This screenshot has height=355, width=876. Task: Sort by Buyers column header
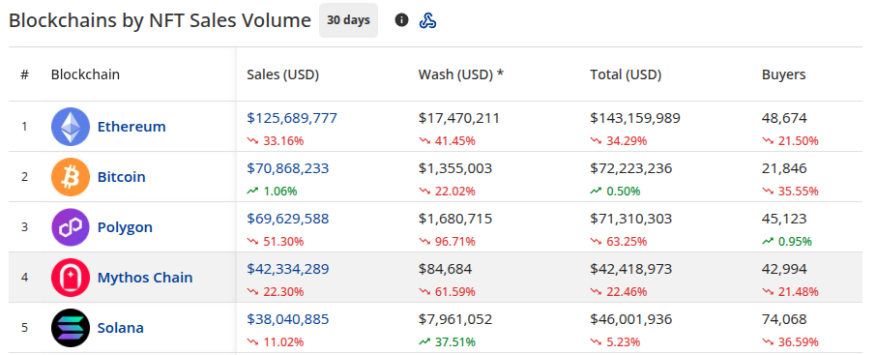(x=784, y=74)
